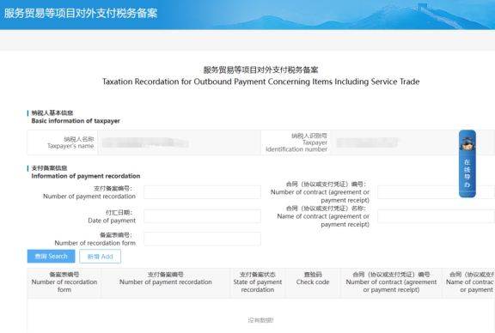Screen dimensions: 495x333
Task: Click the blurred Taxpayer's name field
Action: point(179,142)
